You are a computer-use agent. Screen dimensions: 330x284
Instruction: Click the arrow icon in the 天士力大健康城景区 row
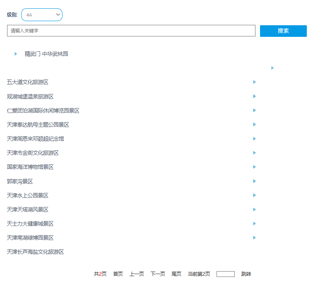coord(255,224)
